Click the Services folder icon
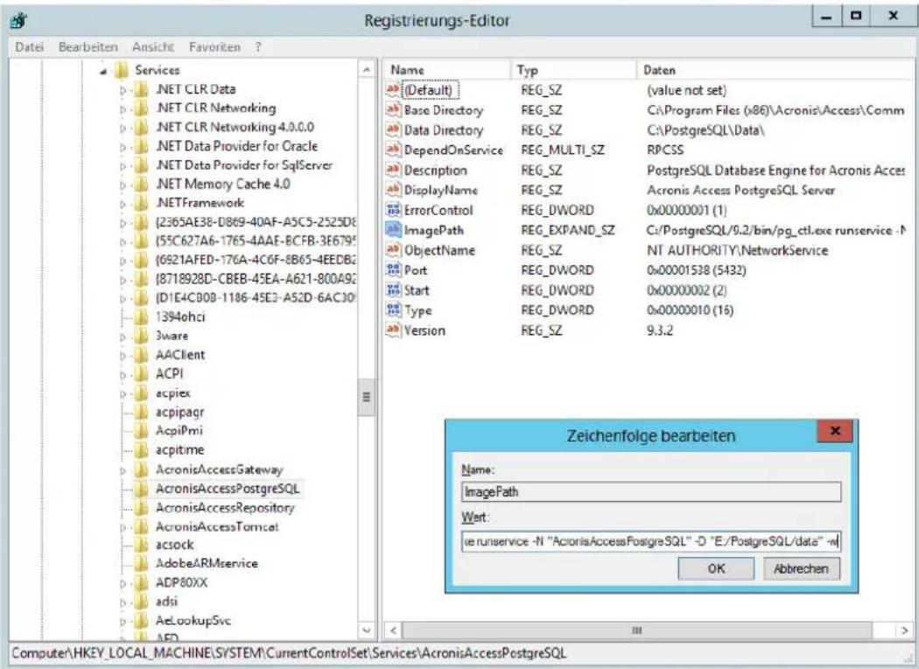The height and width of the screenshot is (669, 919). [x=122, y=70]
